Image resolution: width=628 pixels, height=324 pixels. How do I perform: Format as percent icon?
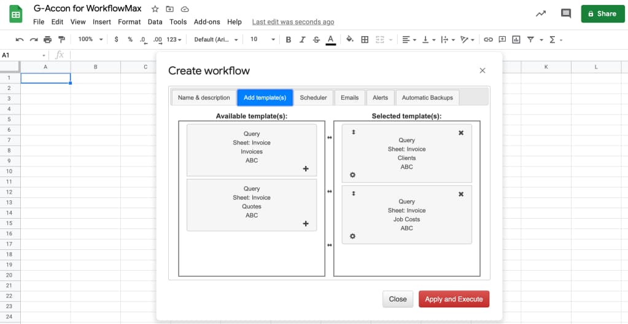(130, 40)
